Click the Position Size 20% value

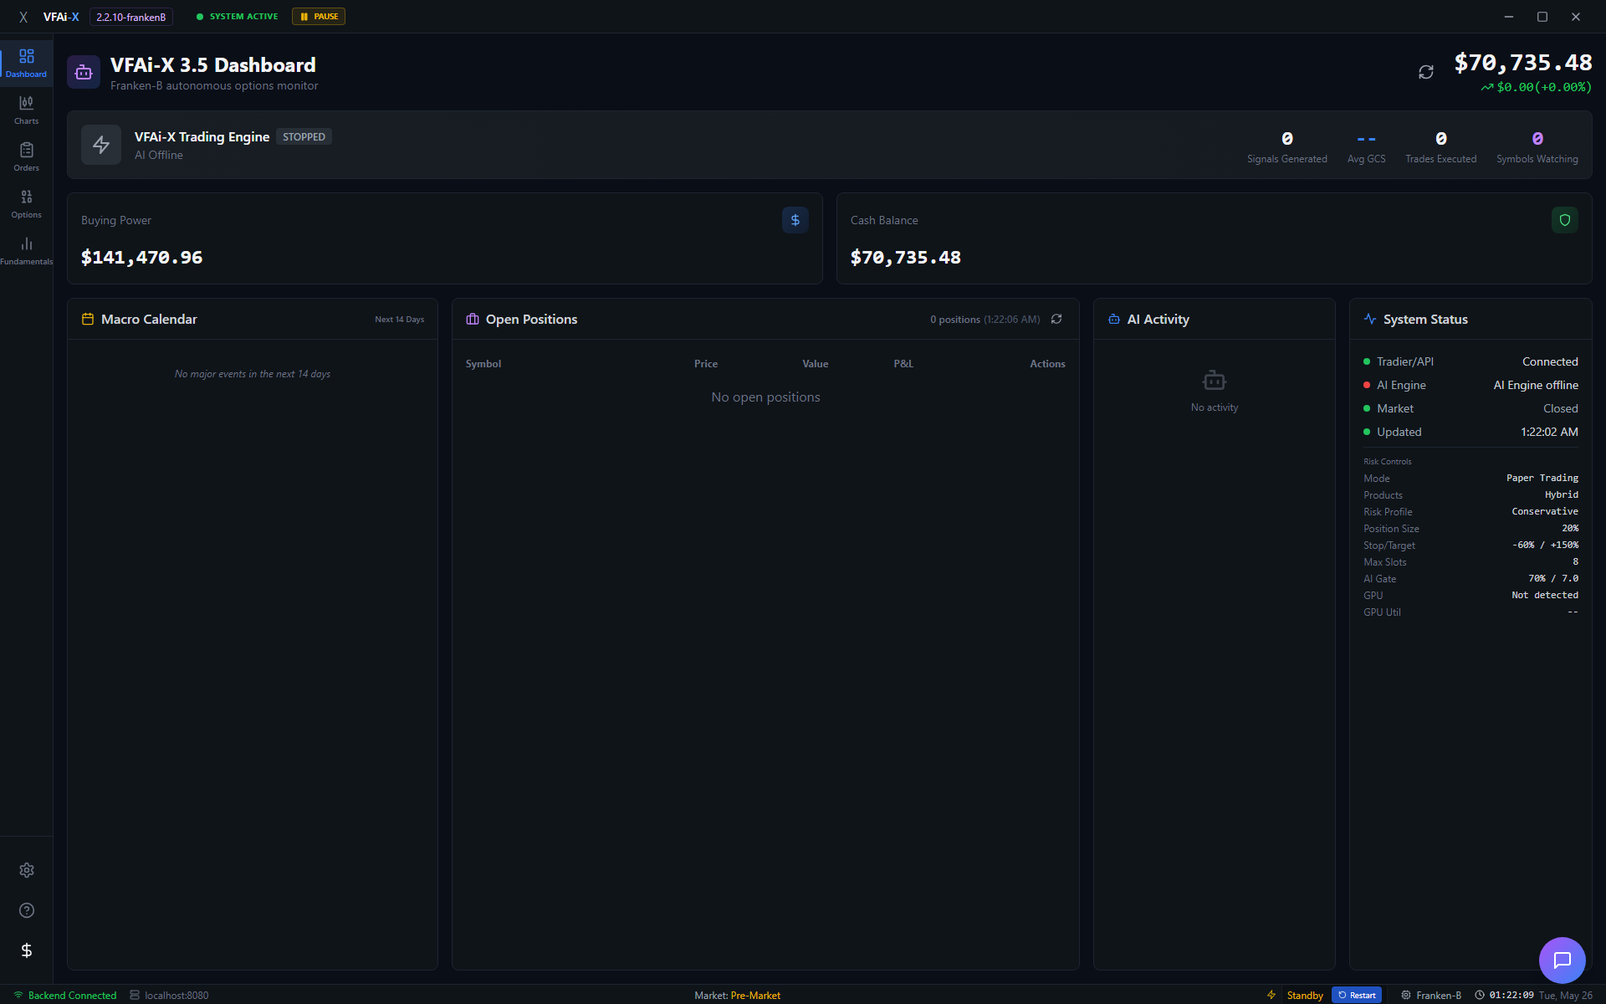coord(1570,528)
